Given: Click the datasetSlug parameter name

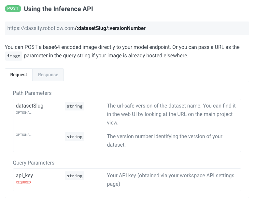Looking at the screenshot, I should [x=30, y=106].
